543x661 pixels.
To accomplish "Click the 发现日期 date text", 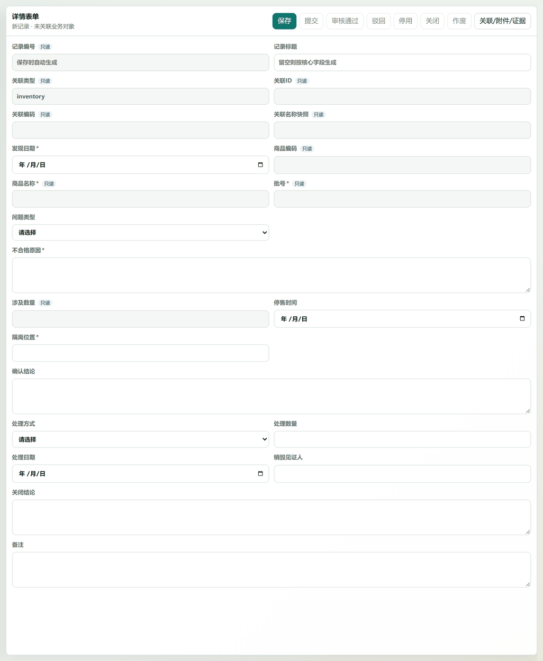I will pyautogui.click(x=32, y=165).
